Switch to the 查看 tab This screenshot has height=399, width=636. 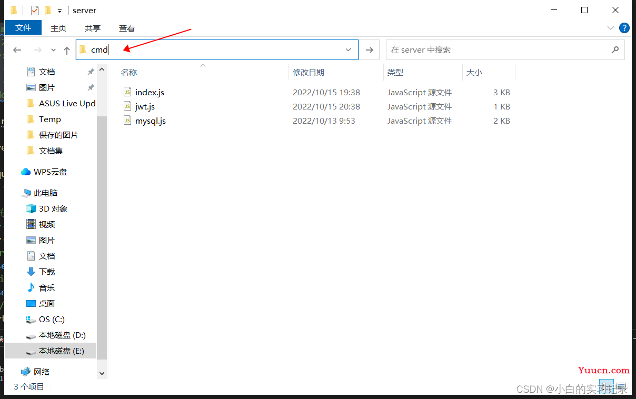coord(127,28)
